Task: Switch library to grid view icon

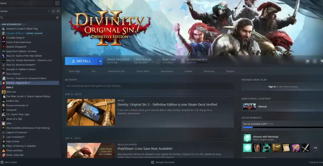Action: [57, 3]
